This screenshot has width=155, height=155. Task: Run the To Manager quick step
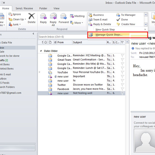(x=126, y=15)
